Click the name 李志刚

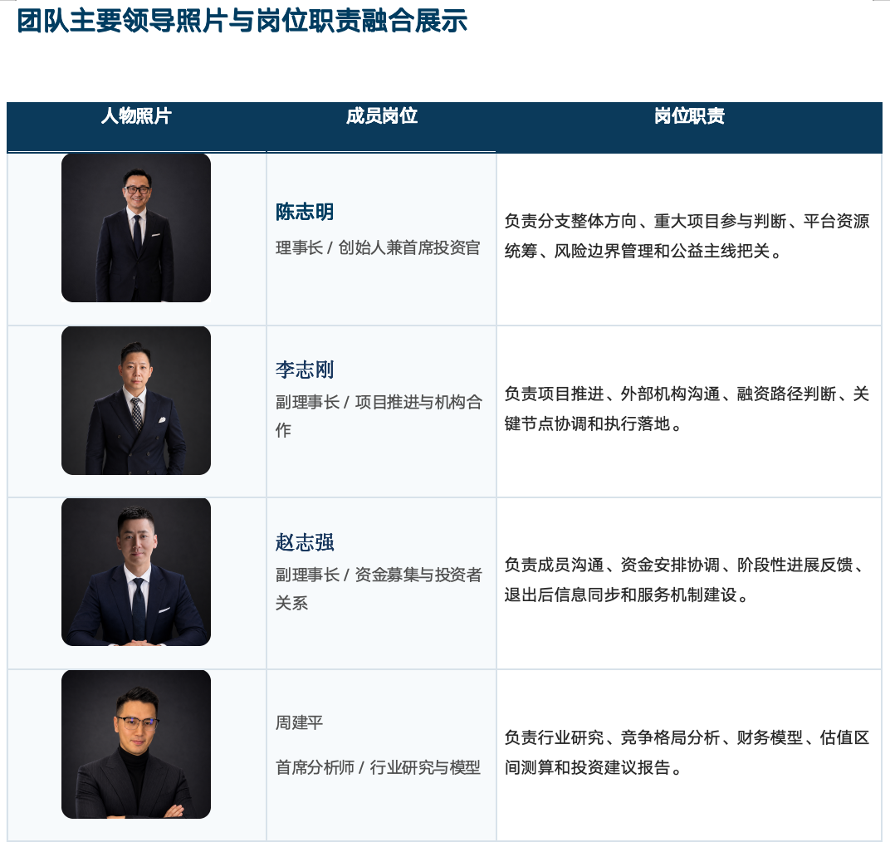click(305, 370)
